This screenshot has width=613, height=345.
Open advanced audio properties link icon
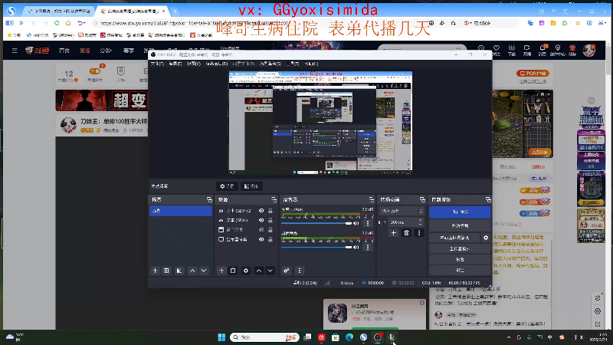point(287,271)
